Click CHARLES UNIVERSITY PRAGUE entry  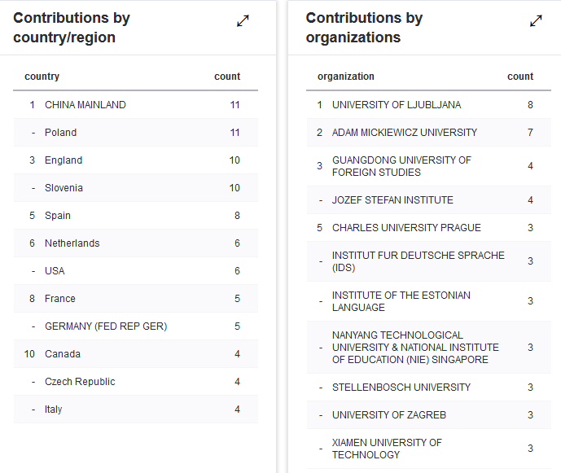point(406,228)
